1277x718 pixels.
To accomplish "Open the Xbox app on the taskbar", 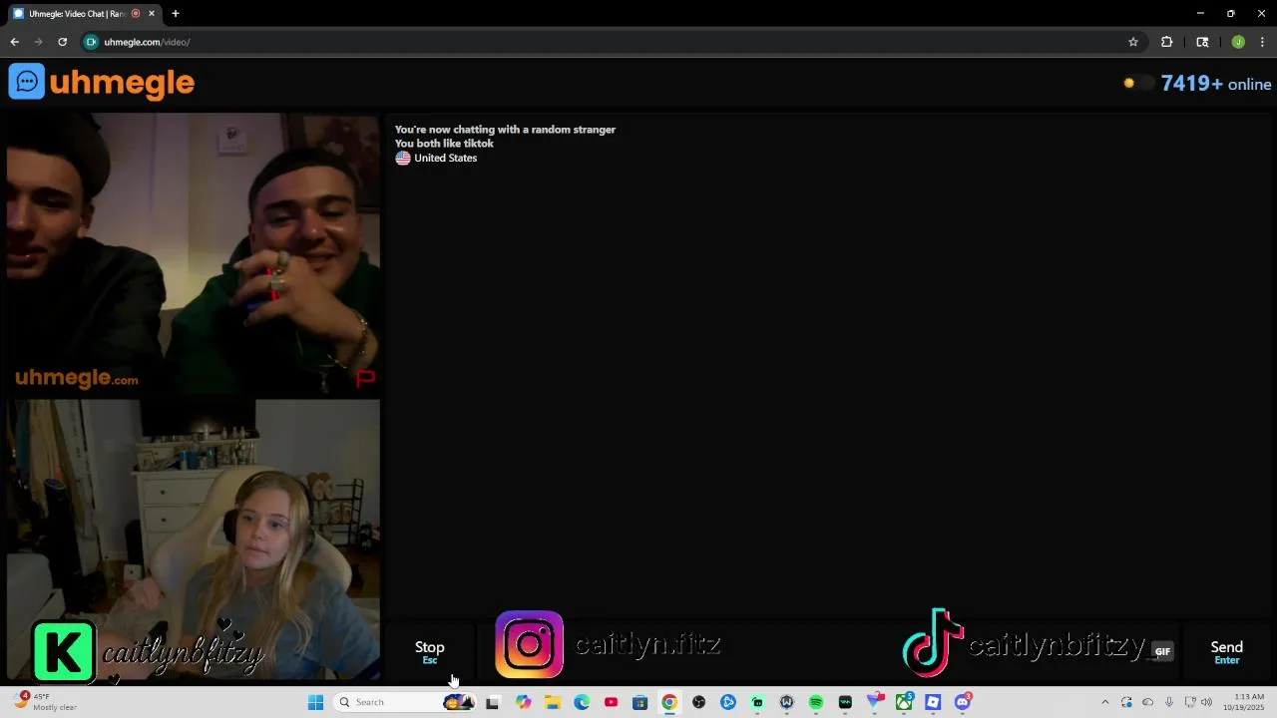I will click(904, 702).
